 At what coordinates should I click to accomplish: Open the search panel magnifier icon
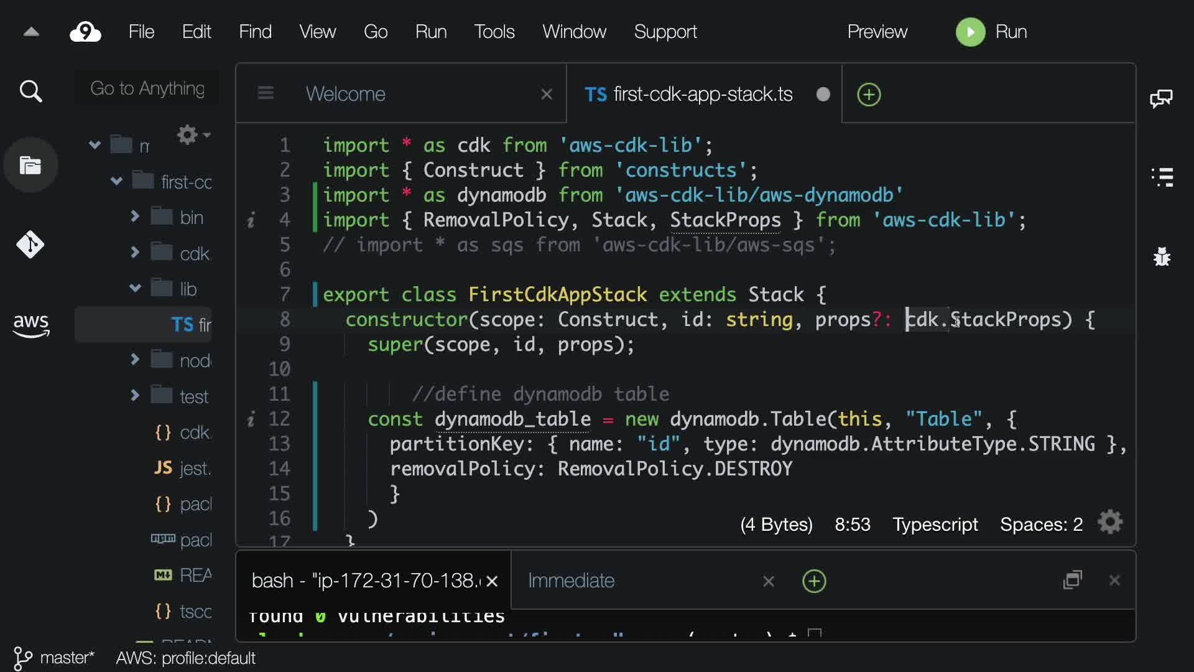coord(30,91)
